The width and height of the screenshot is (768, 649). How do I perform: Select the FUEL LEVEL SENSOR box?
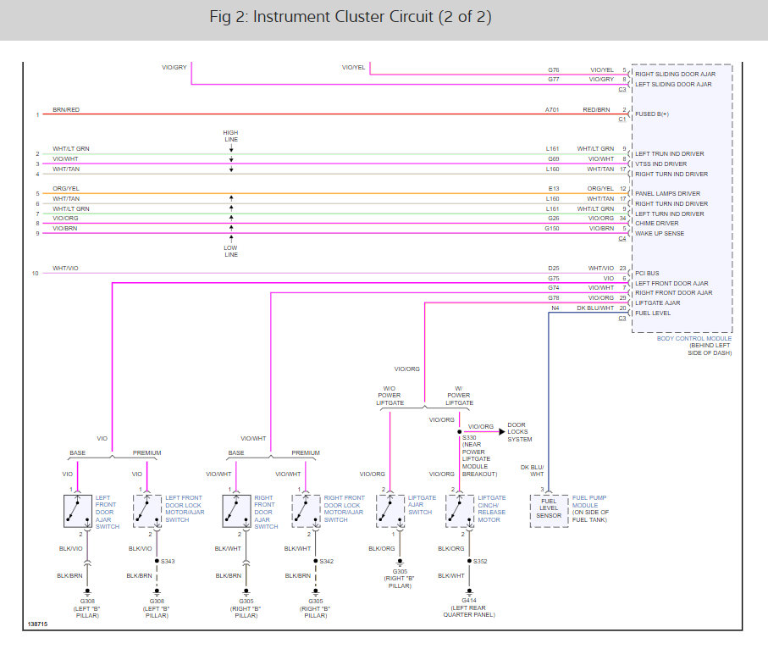tap(549, 511)
